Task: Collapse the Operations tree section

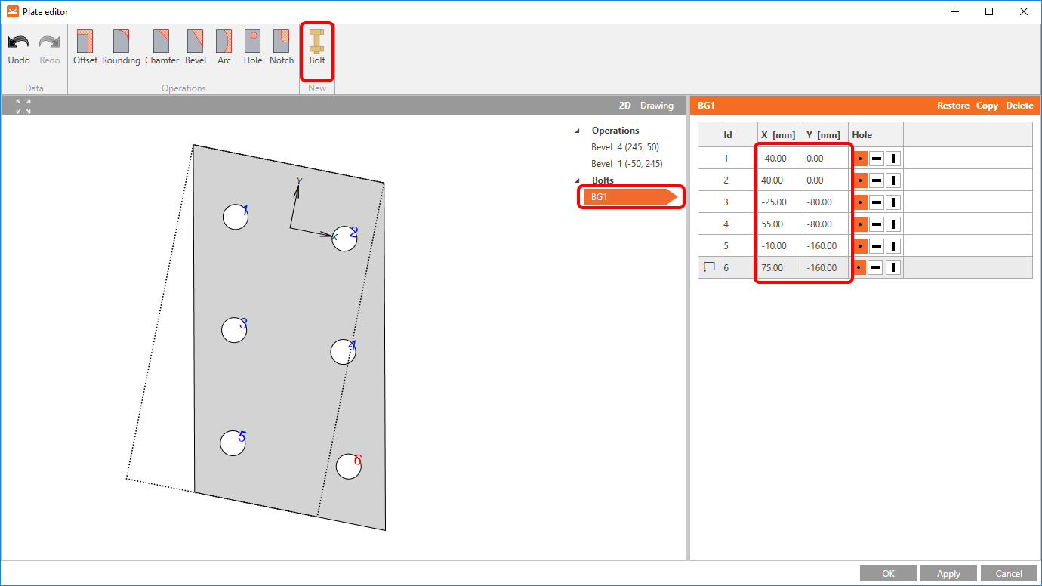Action: tap(578, 131)
